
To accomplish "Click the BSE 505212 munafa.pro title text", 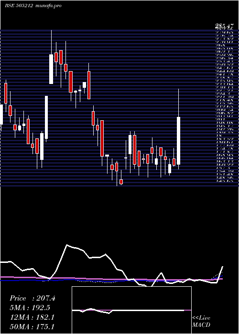I will [33, 6].
